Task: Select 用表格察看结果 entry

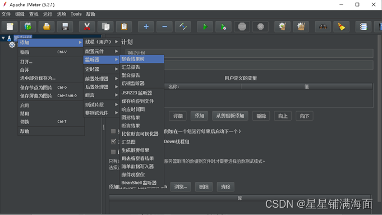Action: click(141, 158)
